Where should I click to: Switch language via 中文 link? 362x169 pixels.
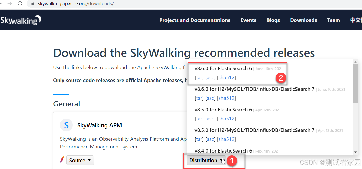pyautogui.click(x=356, y=20)
